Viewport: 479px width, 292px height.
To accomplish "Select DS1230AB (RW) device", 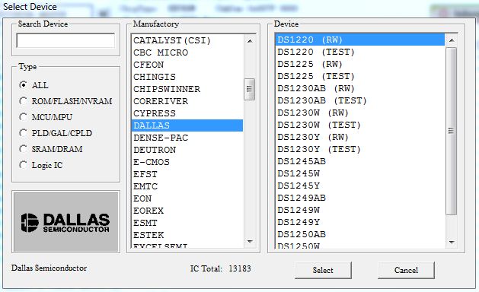I will pyautogui.click(x=360, y=88).
